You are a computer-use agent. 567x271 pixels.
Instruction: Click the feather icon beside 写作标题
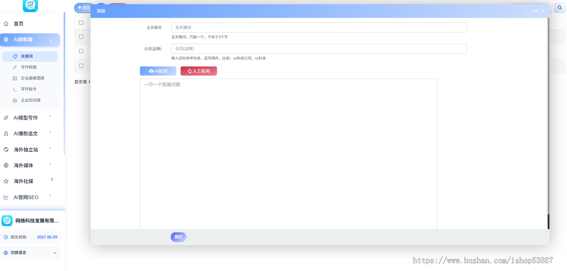pyautogui.click(x=15, y=67)
